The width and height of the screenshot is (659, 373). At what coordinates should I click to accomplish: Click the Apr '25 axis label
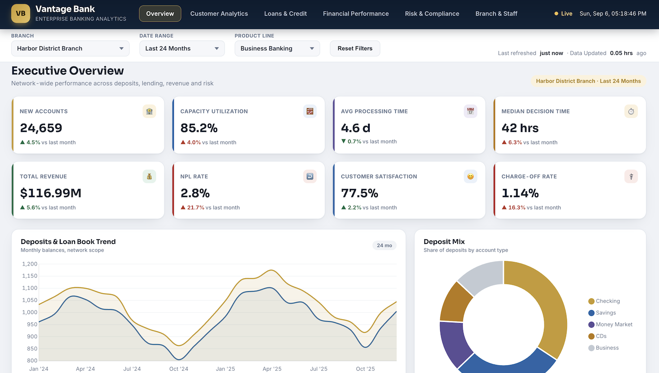coord(272,369)
